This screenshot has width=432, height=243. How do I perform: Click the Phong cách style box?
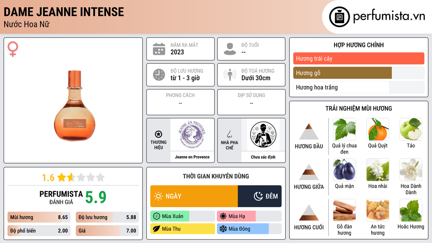pyautogui.click(x=181, y=102)
